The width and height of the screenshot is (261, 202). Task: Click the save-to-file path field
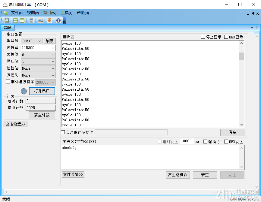click(x=131, y=132)
